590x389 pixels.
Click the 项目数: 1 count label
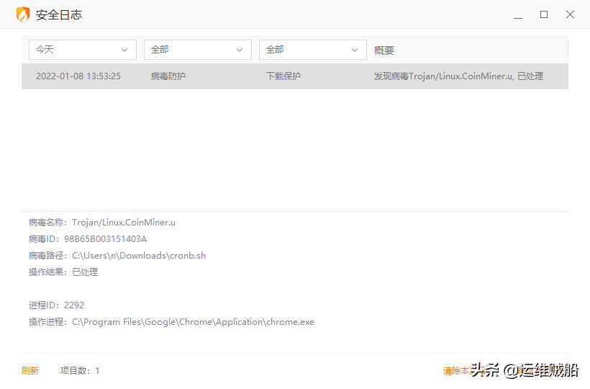click(x=80, y=370)
